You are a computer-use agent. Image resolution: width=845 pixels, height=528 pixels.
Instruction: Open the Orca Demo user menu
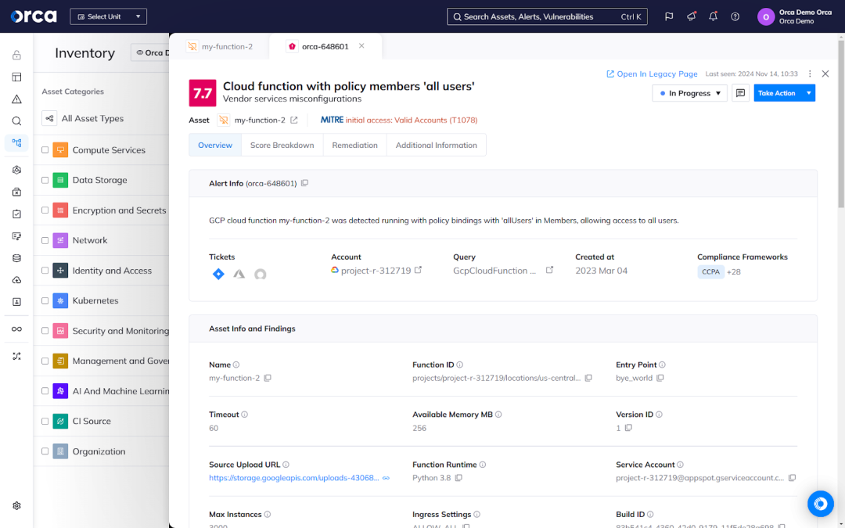pyautogui.click(x=795, y=16)
